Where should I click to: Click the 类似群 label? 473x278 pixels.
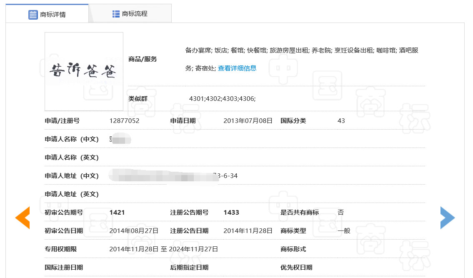tap(138, 99)
